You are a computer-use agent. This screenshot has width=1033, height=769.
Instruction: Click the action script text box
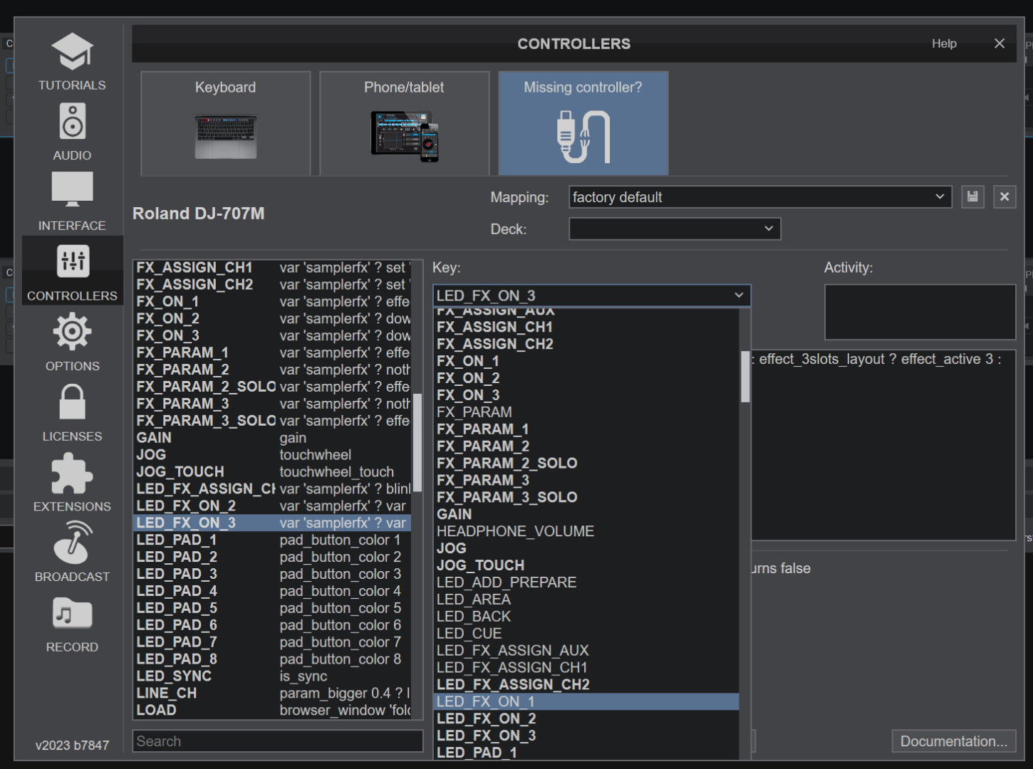click(x=883, y=445)
